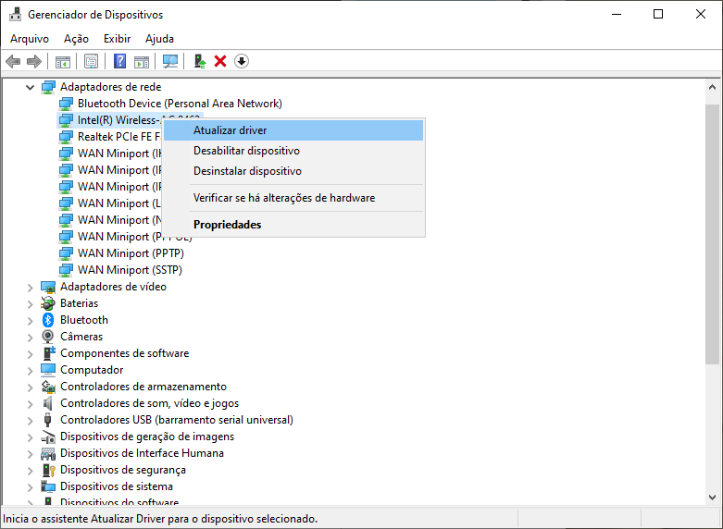
Task: Click the update driver toolbar icon
Action: tap(199, 61)
